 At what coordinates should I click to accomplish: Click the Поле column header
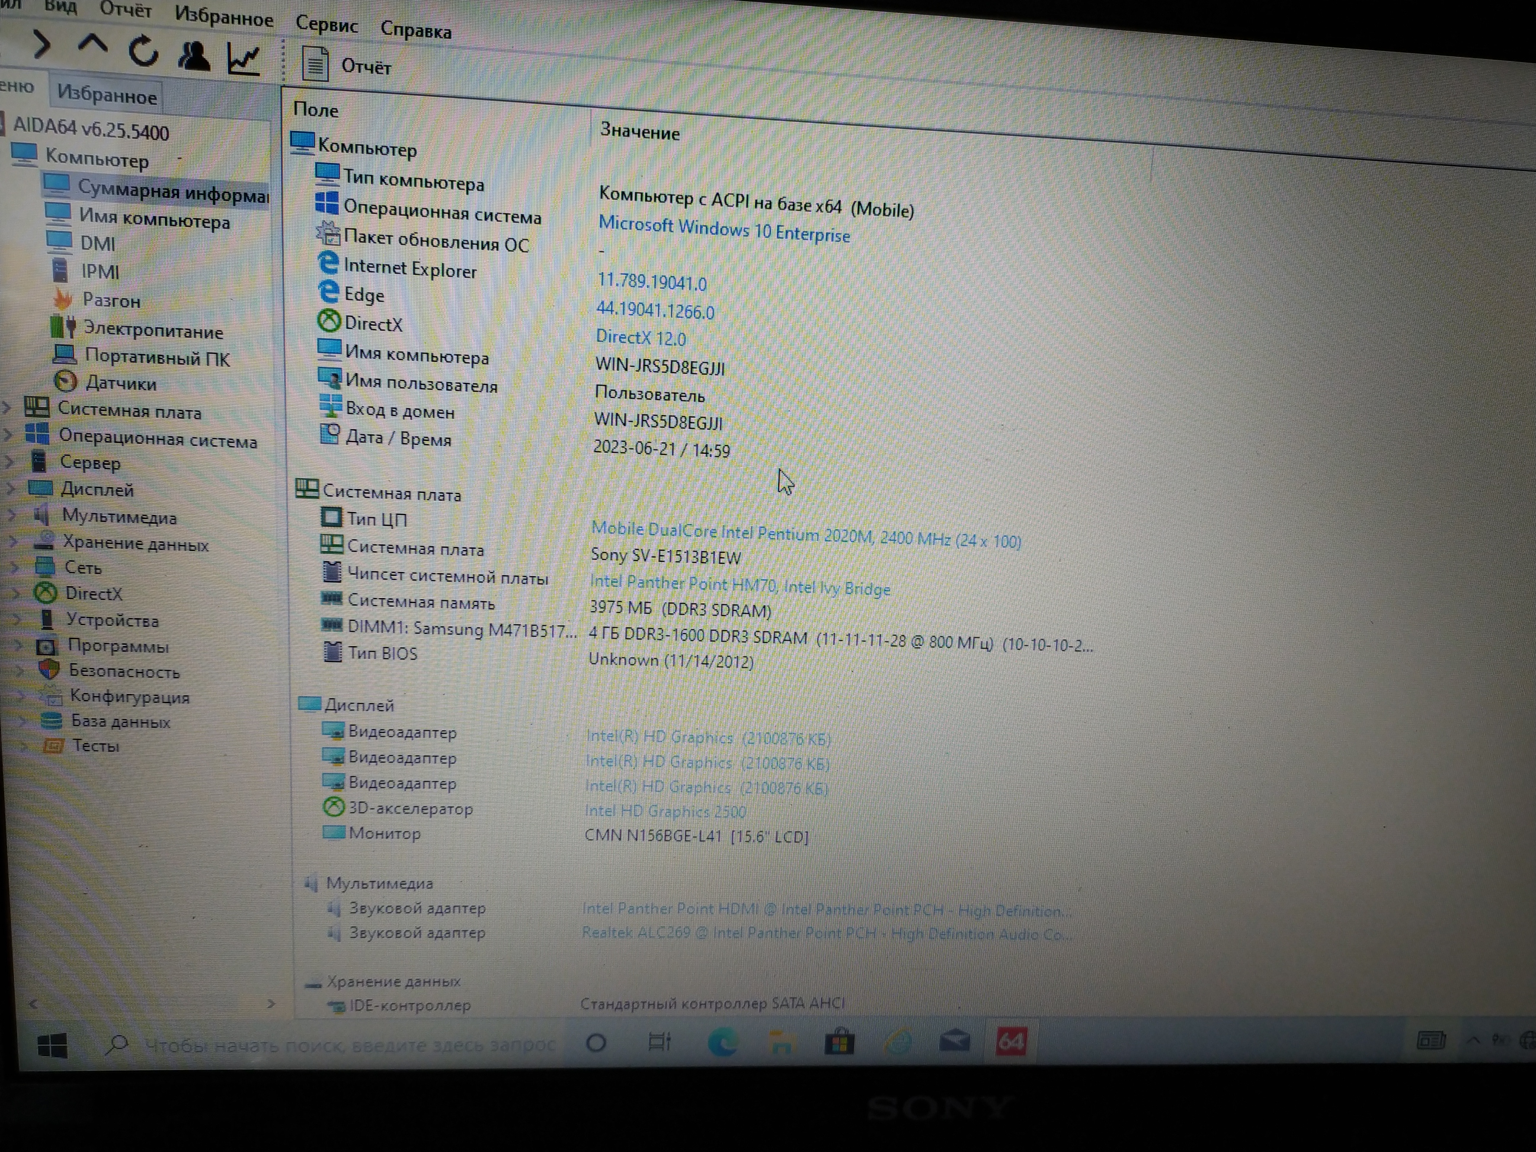pos(316,110)
